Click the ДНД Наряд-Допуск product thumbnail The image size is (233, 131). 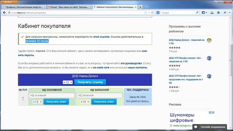(x=209, y=40)
